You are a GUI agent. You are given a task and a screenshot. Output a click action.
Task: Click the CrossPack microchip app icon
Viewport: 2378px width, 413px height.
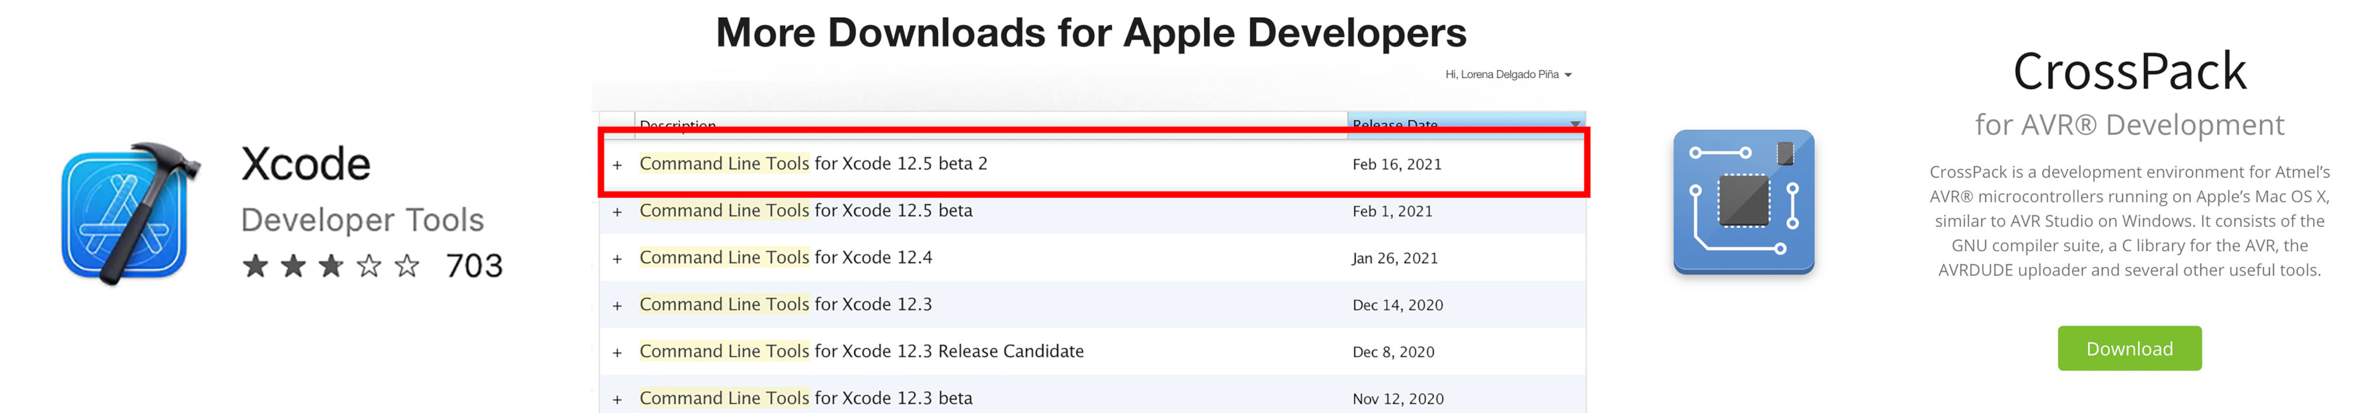click(x=1744, y=202)
